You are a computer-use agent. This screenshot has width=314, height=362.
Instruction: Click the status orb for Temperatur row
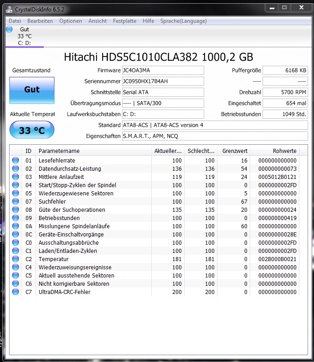pyautogui.click(x=15, y=259)
